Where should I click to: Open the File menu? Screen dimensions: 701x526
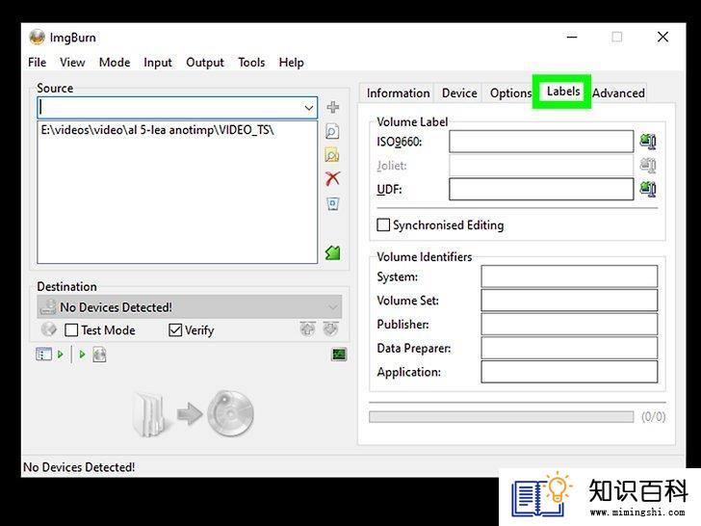pos(38,63)
